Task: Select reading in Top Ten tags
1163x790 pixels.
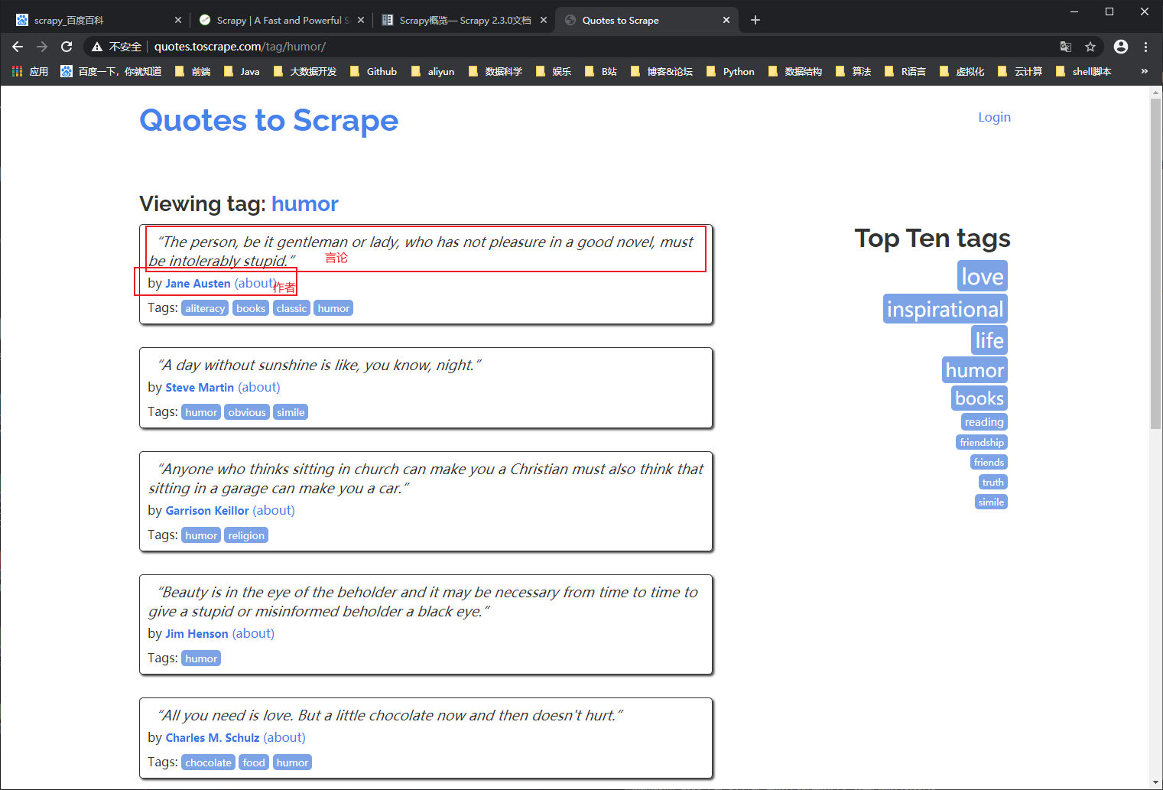Action: click(984, 422)
